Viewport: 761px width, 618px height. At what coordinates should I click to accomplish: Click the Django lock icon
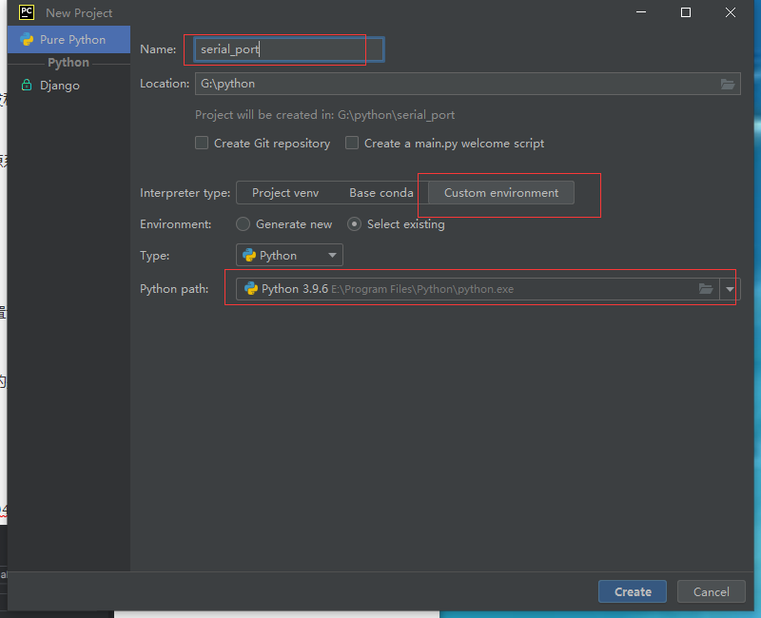pos(27,86)
